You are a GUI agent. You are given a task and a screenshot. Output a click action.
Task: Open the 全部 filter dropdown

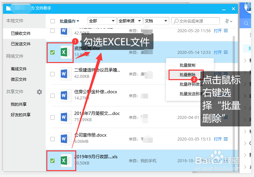point(102,21)
